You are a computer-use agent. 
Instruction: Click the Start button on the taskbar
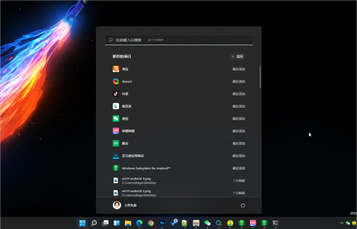point(82,223)
